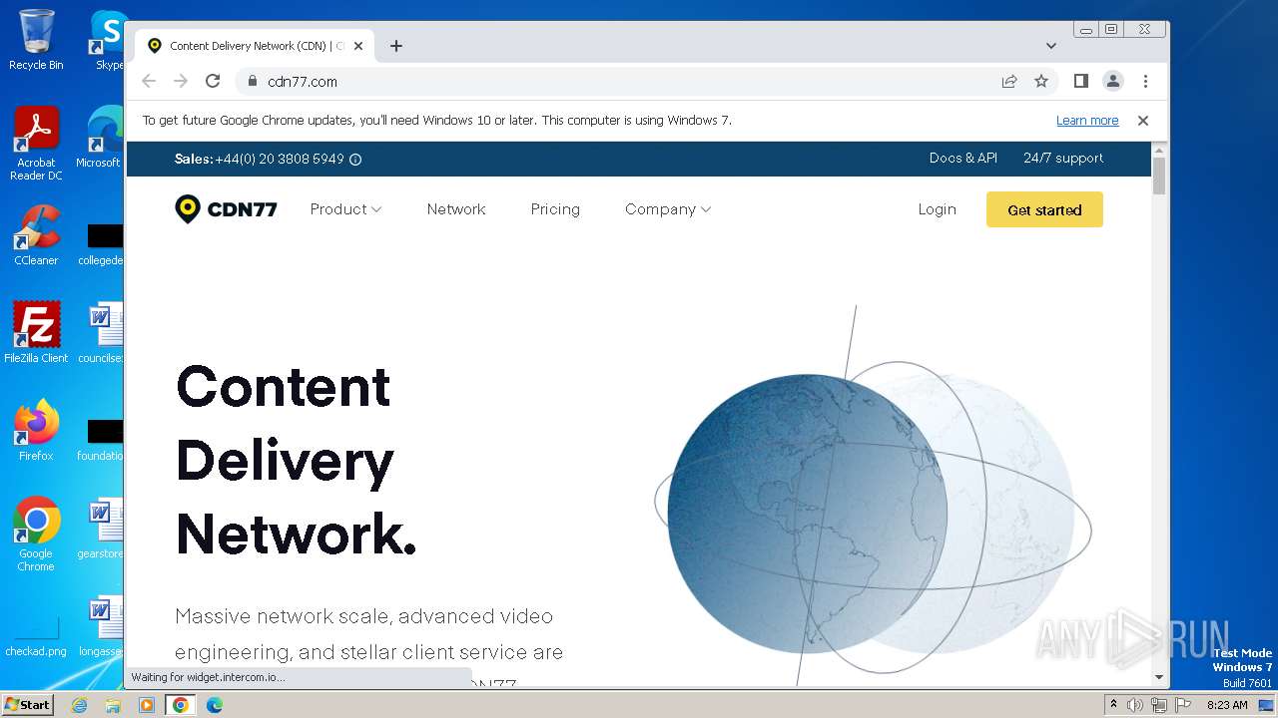
Task: Close the Content Delivery Network tab
Action: [358, 46]
